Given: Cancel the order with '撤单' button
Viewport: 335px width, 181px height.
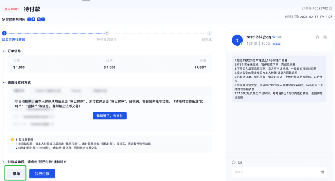Looking at the screenshot, I should 16,174.
